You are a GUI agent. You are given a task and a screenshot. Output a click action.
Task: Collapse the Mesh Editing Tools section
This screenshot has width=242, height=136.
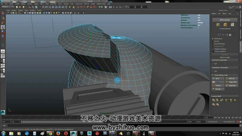tap(213, 75)
